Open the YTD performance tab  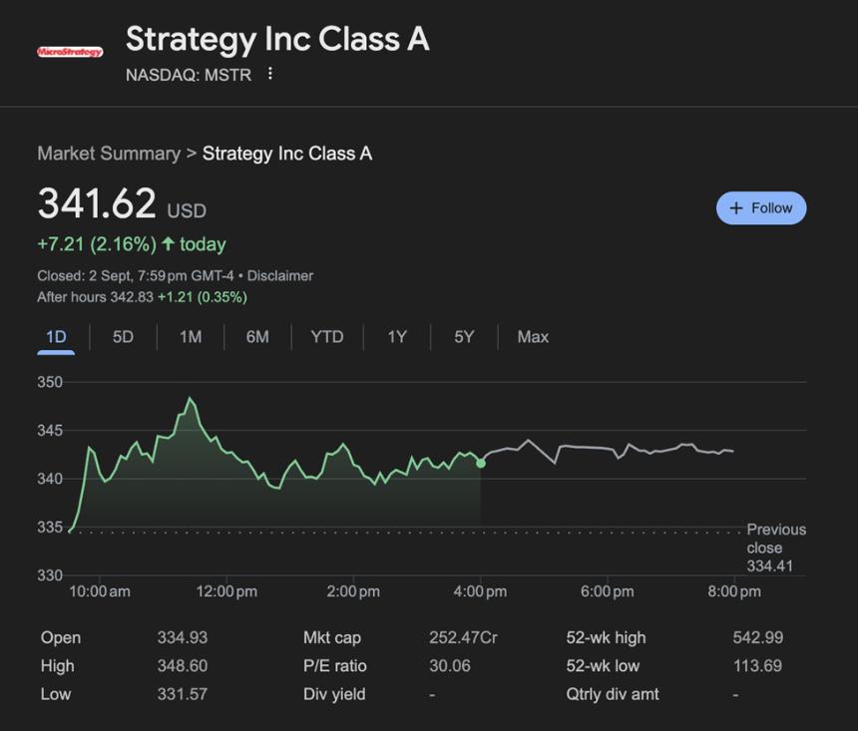tap(326, 337)
